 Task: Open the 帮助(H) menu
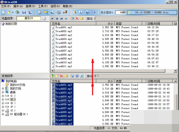67,6
